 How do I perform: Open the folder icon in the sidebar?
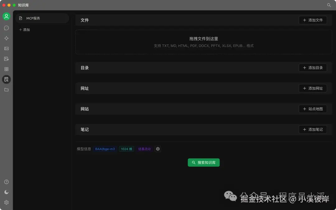7,90
